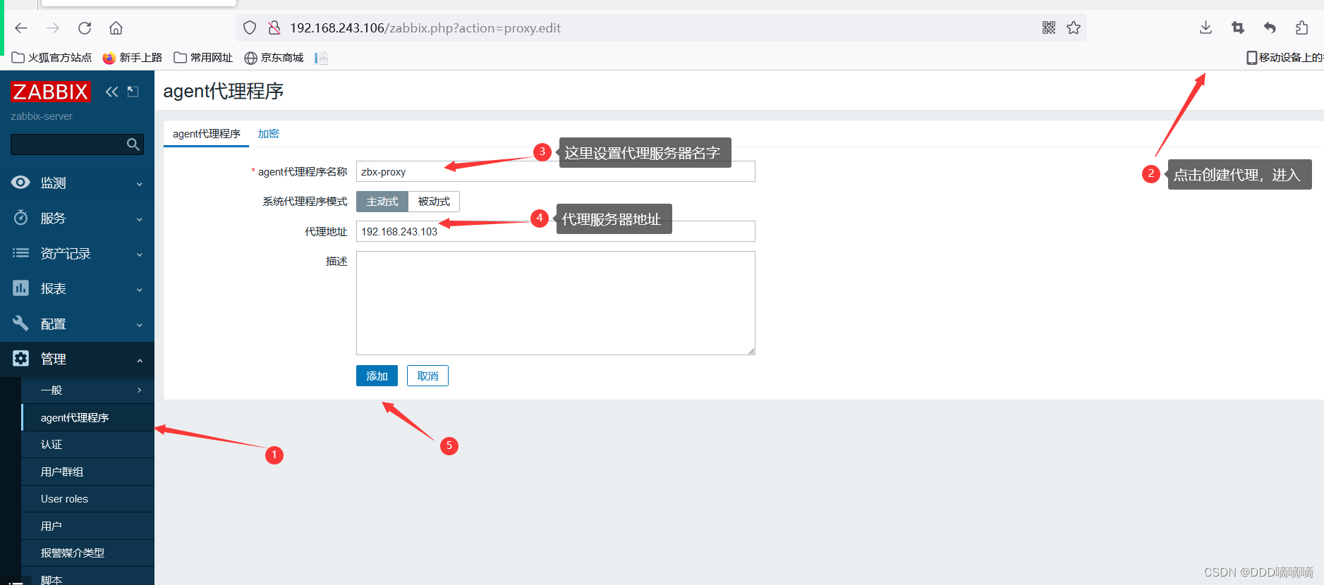
Task: Click the agent代理程序名称 input field
Action: (556, 171)
